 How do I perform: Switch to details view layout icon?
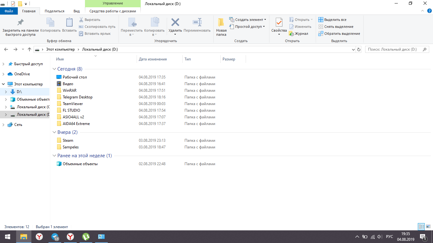click(x=421, y=227)
